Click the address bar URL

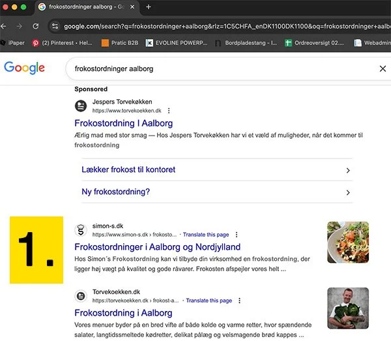point(227,26)
